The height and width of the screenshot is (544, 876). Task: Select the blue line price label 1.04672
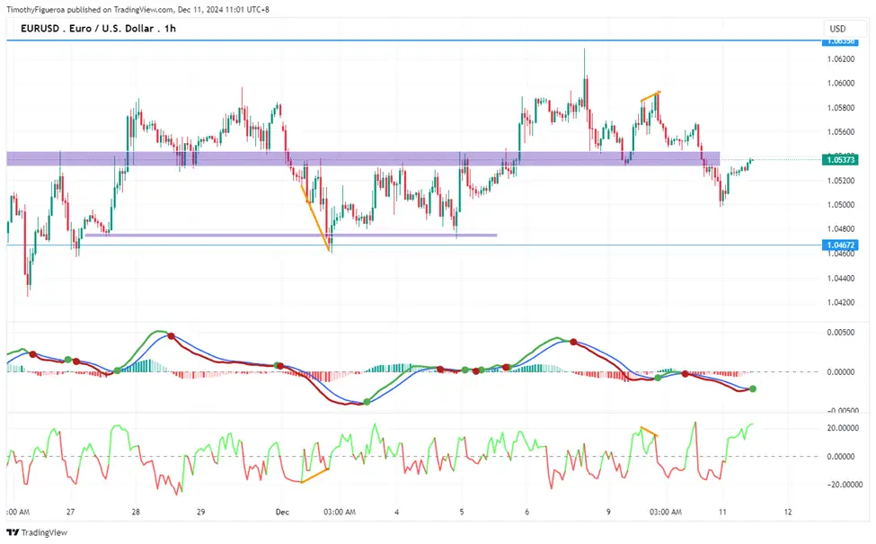[840, 245]
